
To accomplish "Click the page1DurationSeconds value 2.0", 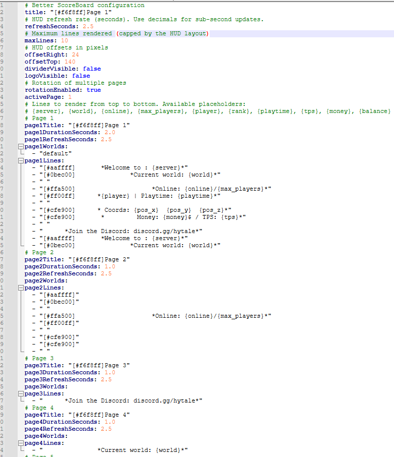I will pyautogui.click(x=109, y=132).
